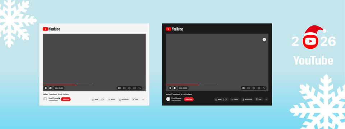Image resolution: width=345 pixels, height=129 pixels.
Task: Click Download in the dark mockup
Action: coord(247,99)
